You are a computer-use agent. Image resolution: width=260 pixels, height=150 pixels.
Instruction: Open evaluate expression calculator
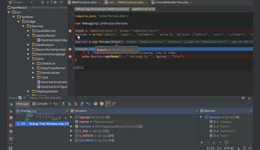coord(96,104)
